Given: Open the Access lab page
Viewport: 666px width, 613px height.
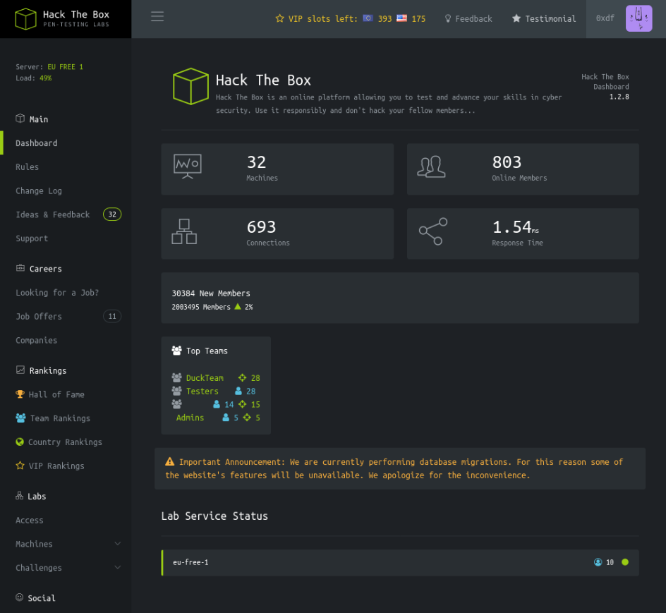Looking at the screenshot, I should click(x=30, y=520).
